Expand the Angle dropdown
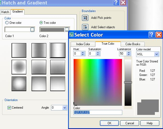The width and height of the screenshot is (163, 129). click(65, 108)
